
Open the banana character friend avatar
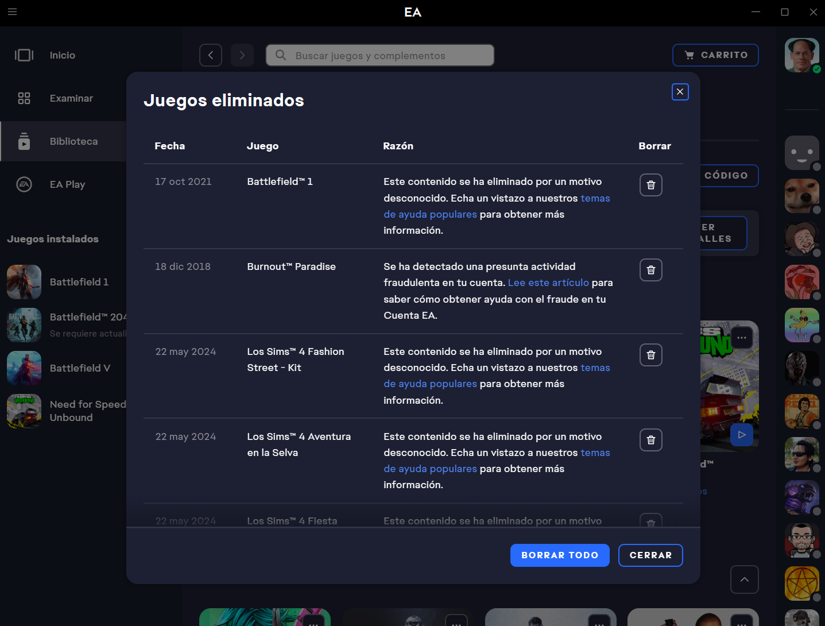point(802,325)
